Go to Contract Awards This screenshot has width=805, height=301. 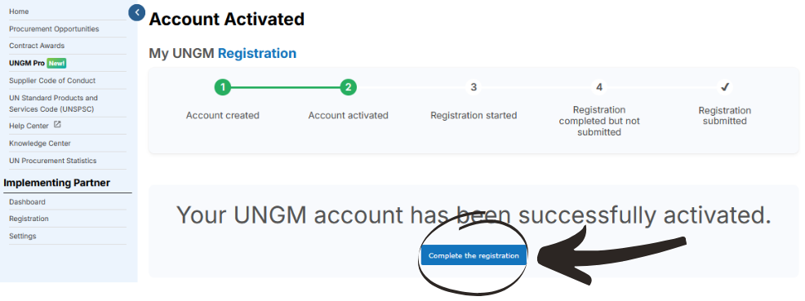[x=37, y=46]
